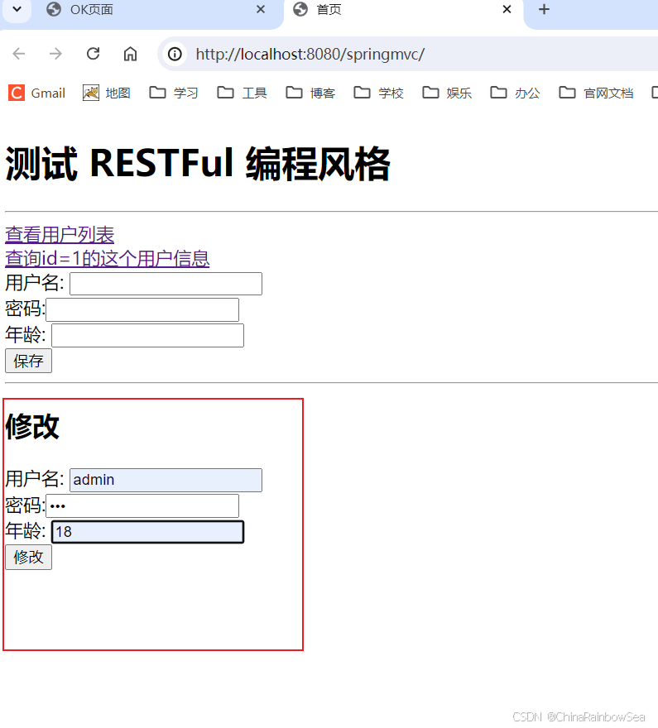Open the tab search dropdown arrow
658x728 pixels.
pos(17,9)
